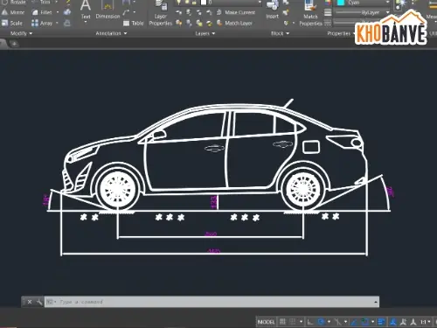Toggle isometric drafting in status bar

point(338,322)
